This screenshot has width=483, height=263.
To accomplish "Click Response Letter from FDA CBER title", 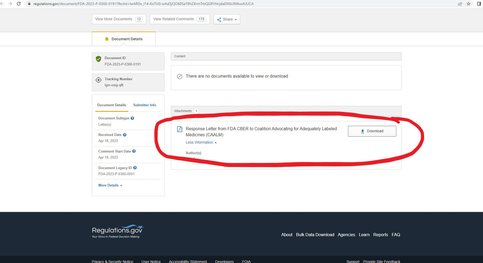I will [x=261, y=131].
